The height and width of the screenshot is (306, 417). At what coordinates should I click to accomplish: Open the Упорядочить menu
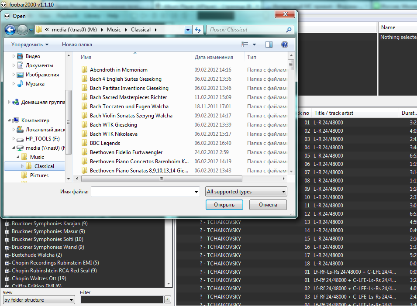pyautogui.click(x=30, y=45)
